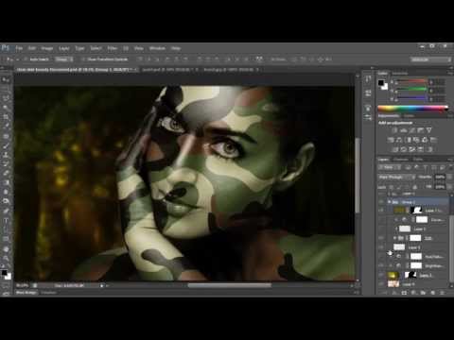The height and width of the screenshot is (340, 454).
Task: Select the Hand tool
Action: point(6,249)
